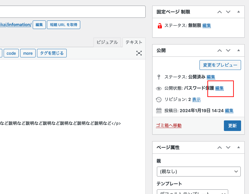Edit the 投稿日 date link

pos(229,111)
